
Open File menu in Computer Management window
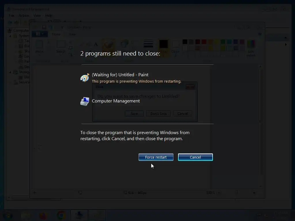(12, 16)
